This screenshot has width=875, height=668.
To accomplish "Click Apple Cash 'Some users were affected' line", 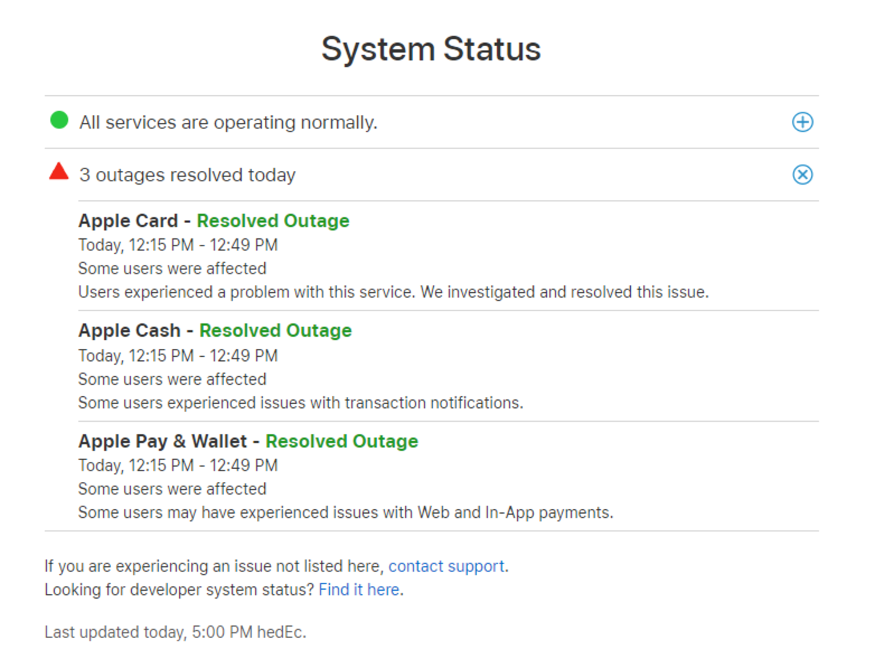I will pos(173,379).
